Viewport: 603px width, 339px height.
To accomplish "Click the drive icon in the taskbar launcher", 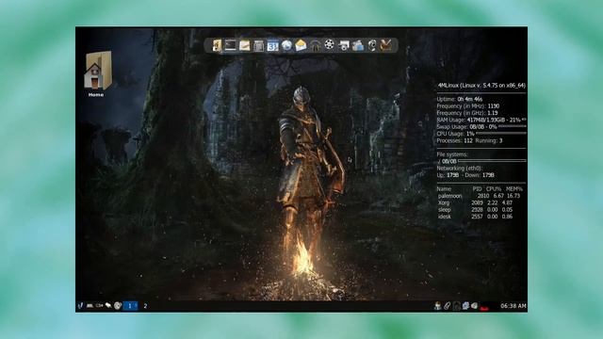I will [x=90, y=306].
